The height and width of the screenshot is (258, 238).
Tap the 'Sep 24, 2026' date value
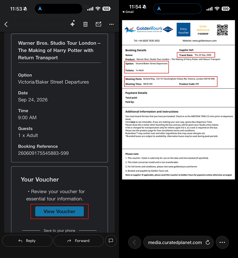click(33, 100)
